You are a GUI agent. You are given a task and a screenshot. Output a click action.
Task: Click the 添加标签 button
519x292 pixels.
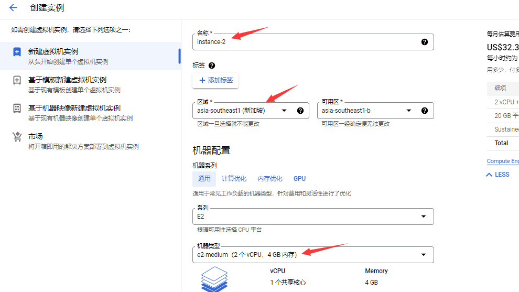coord(216,80)
